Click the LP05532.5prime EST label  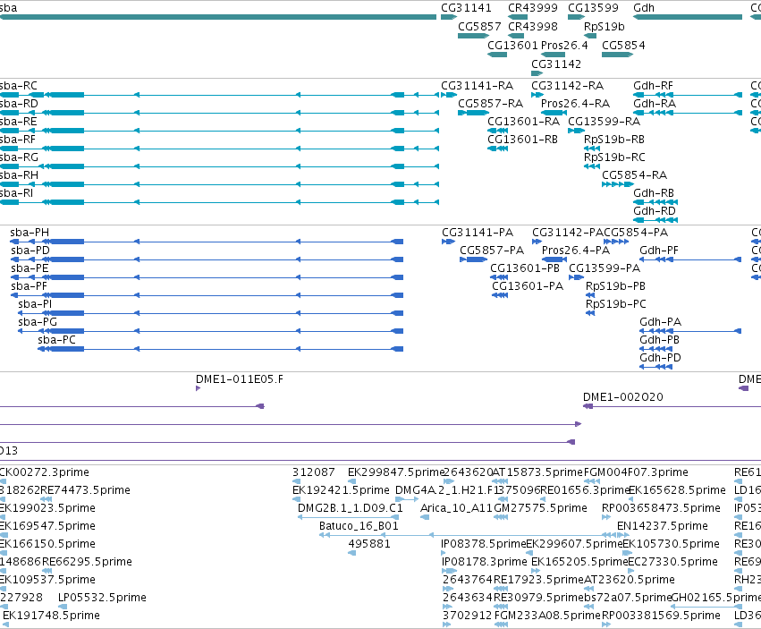click(102, 597)
